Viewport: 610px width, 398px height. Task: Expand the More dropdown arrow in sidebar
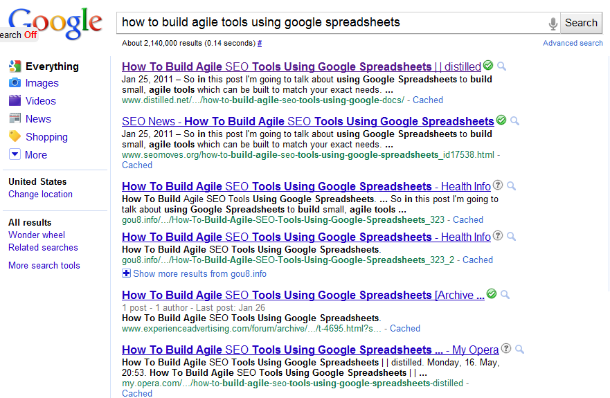(x=15, y=154)
